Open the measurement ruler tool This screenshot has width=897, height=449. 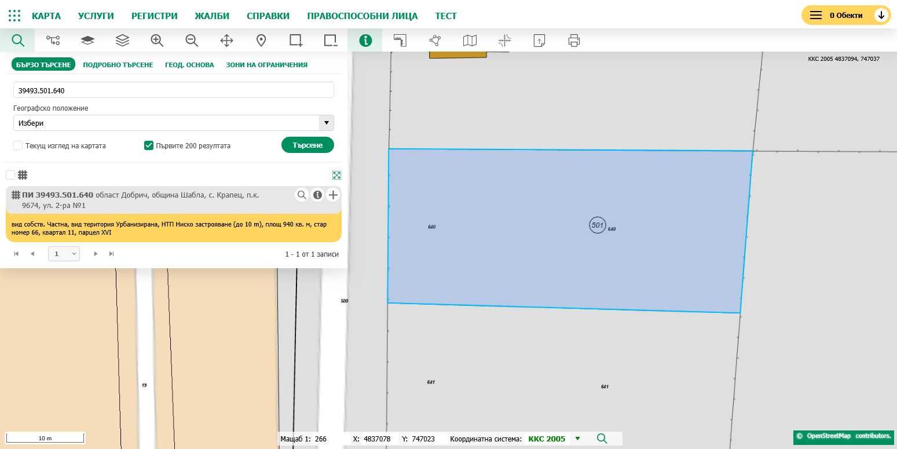tap(400, 41)
